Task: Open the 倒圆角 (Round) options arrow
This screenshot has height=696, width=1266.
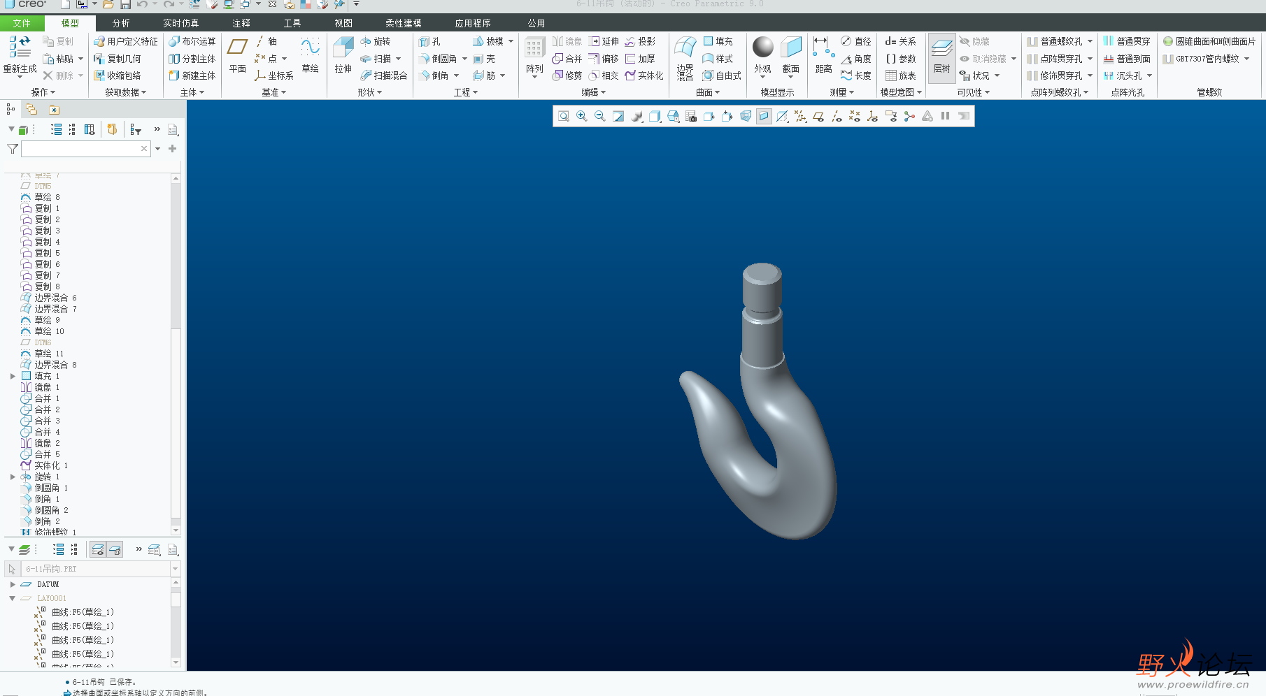Action: coord(464,59)
